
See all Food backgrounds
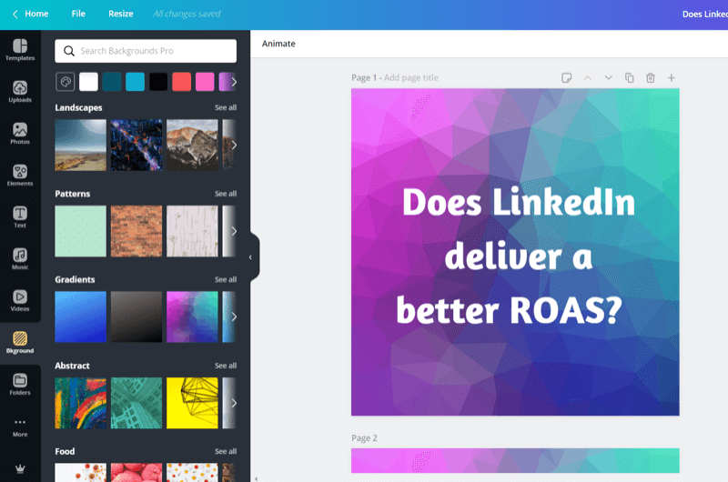click(226, 451)
